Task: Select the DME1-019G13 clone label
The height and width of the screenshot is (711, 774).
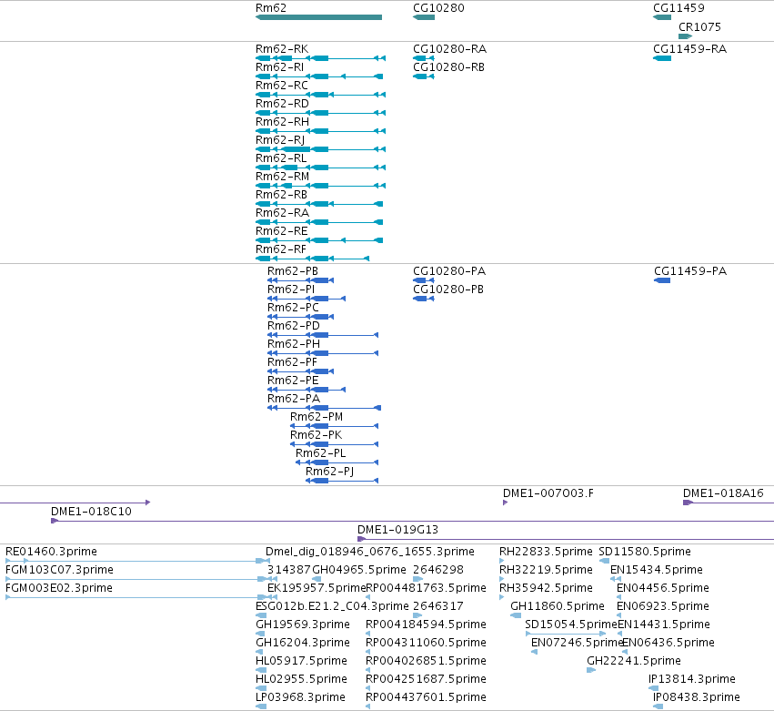Action: [x=397, y=530]
